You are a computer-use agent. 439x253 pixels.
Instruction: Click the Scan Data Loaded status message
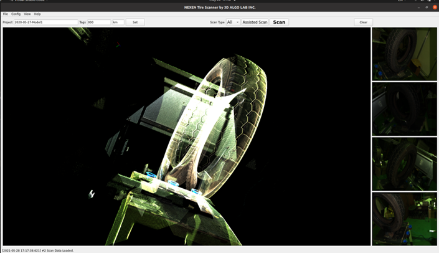38,251
